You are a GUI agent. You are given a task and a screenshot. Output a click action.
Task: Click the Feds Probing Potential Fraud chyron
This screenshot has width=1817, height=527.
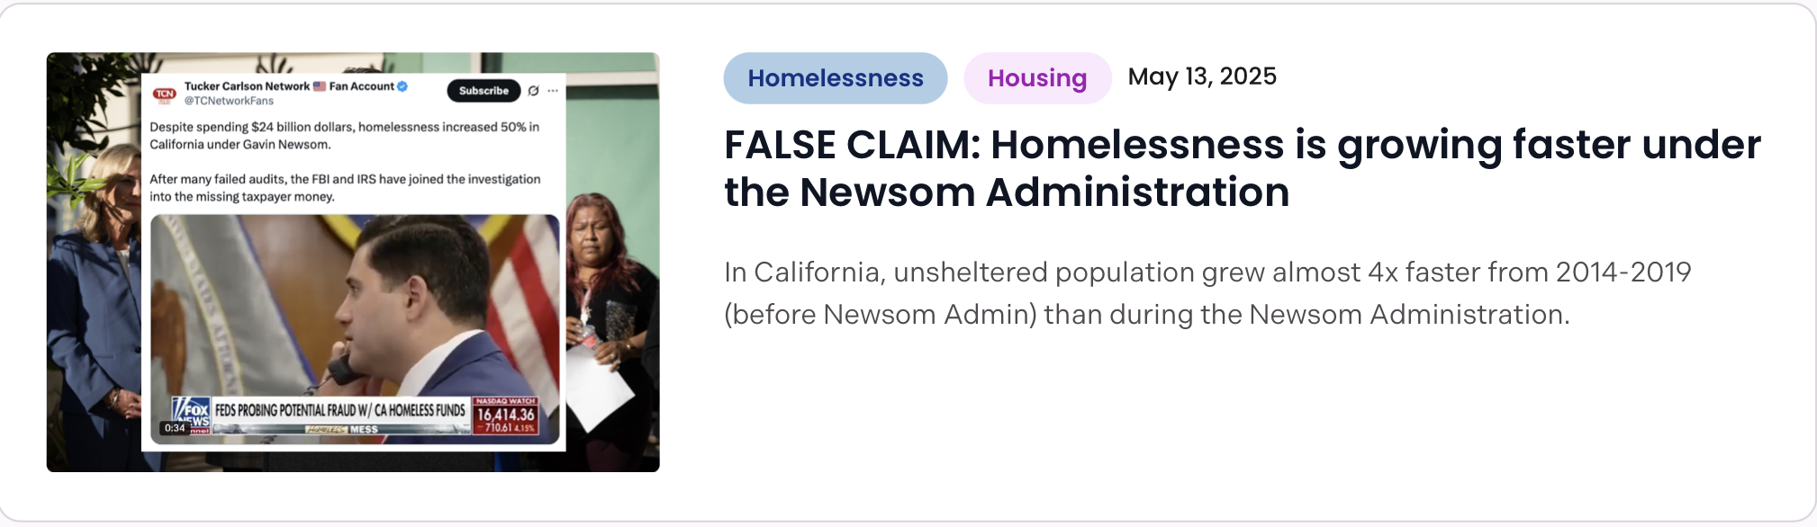point(340,410)
